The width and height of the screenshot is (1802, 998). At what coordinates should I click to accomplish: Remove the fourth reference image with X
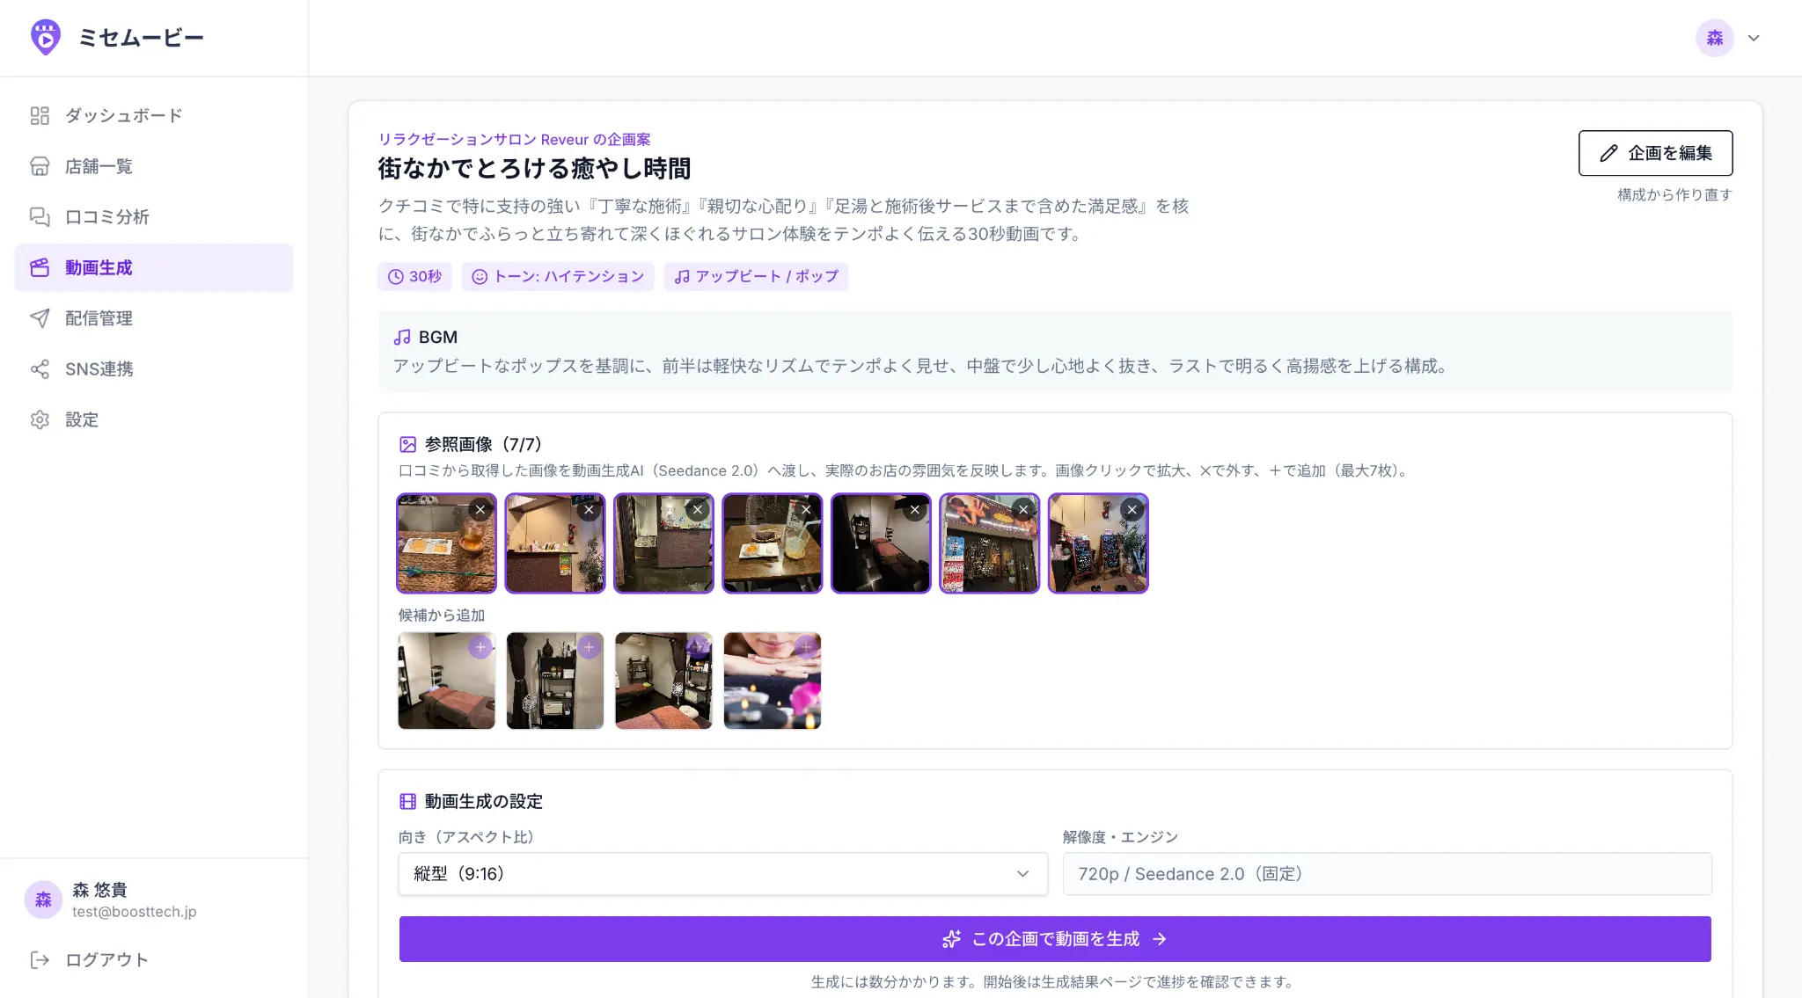806,509
